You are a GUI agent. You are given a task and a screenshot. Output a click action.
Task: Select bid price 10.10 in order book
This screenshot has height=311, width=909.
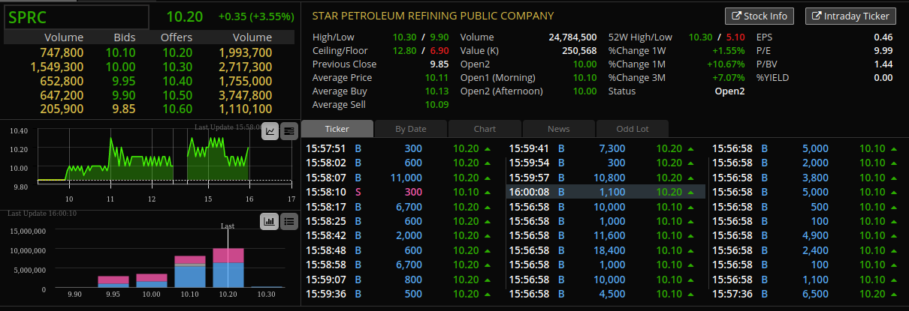click(x=120, y=52)
